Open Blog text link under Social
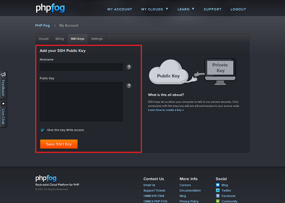 (x=225, y=185)
